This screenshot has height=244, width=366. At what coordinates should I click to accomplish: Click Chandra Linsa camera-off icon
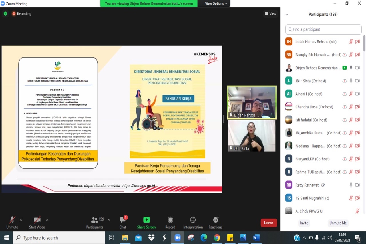(357, 107)
